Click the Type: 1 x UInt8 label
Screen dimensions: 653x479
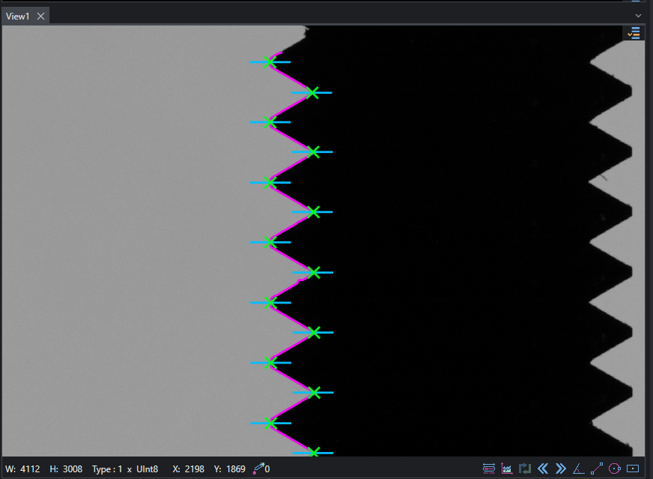coord(125,469)
